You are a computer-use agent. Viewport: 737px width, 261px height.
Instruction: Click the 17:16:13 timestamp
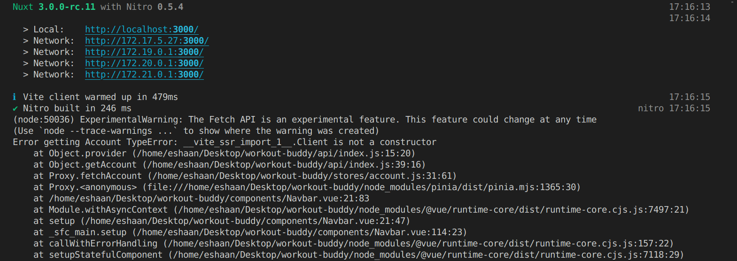pos(690,7)
